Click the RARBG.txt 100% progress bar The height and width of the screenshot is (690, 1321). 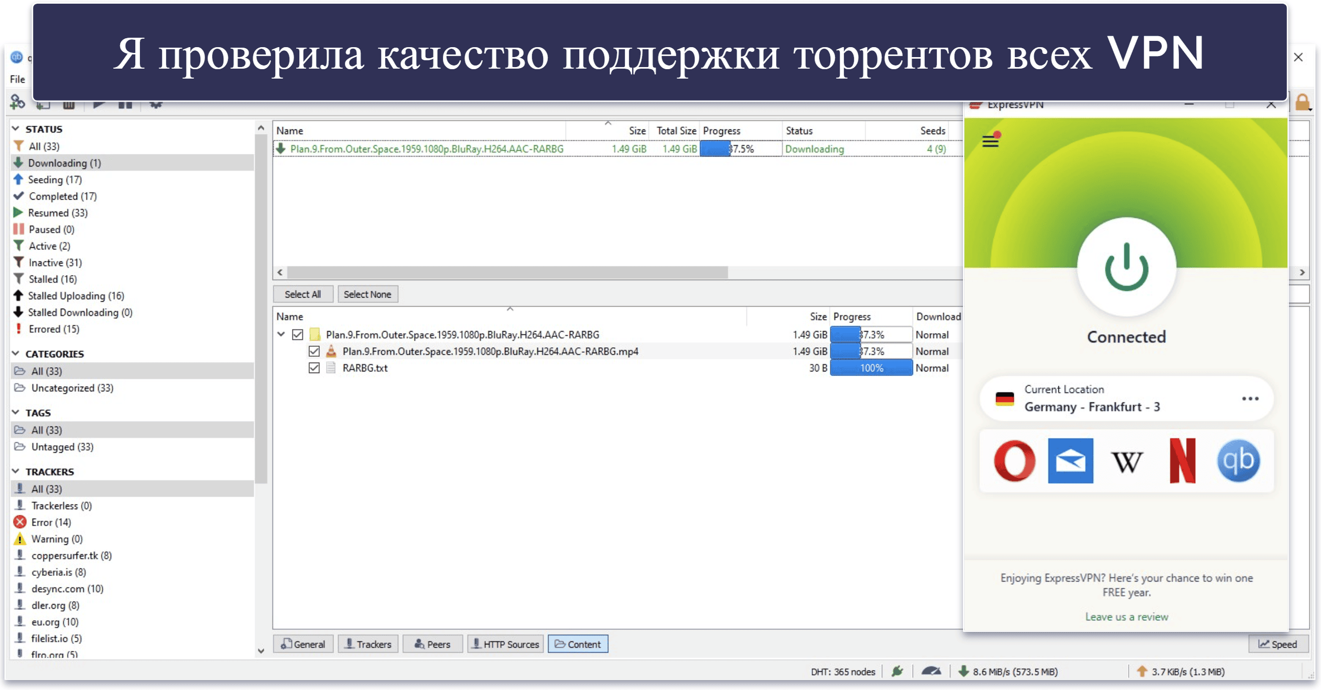click(x=871, y=368)
